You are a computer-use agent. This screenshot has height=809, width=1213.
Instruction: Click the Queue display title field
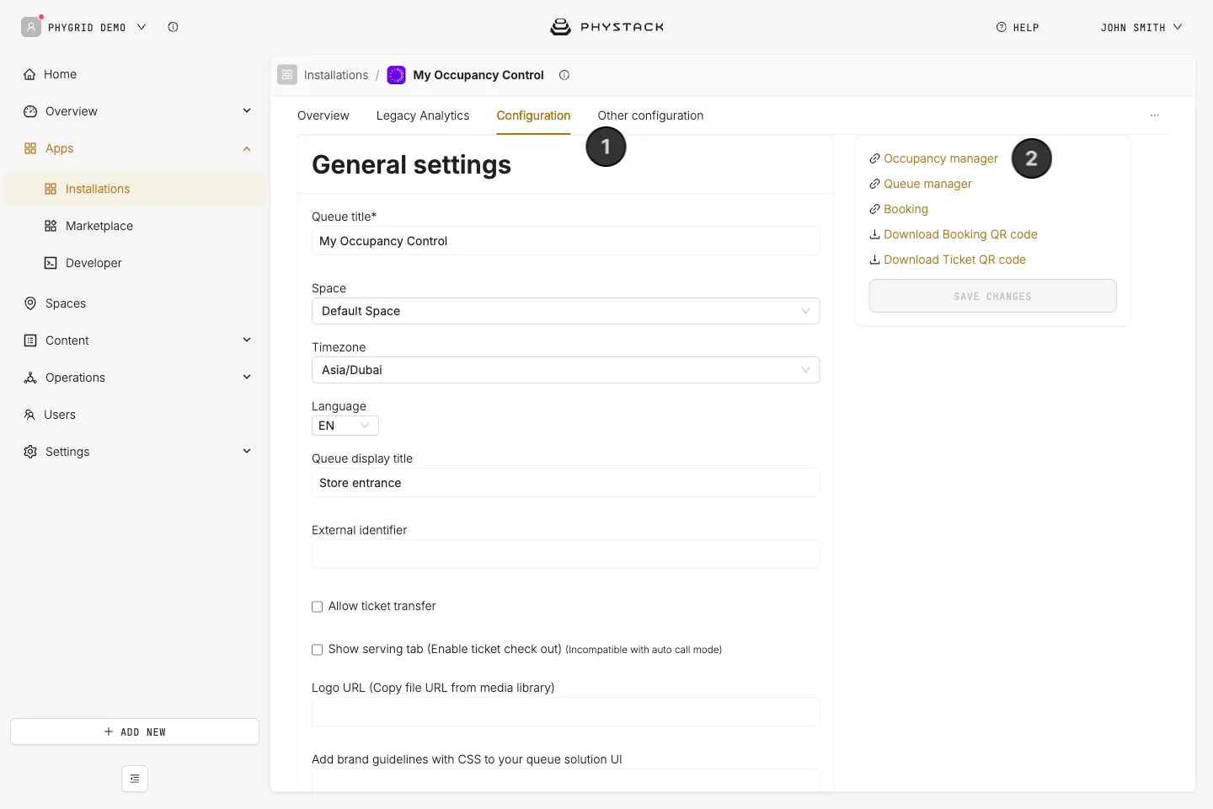coord(565,483)
